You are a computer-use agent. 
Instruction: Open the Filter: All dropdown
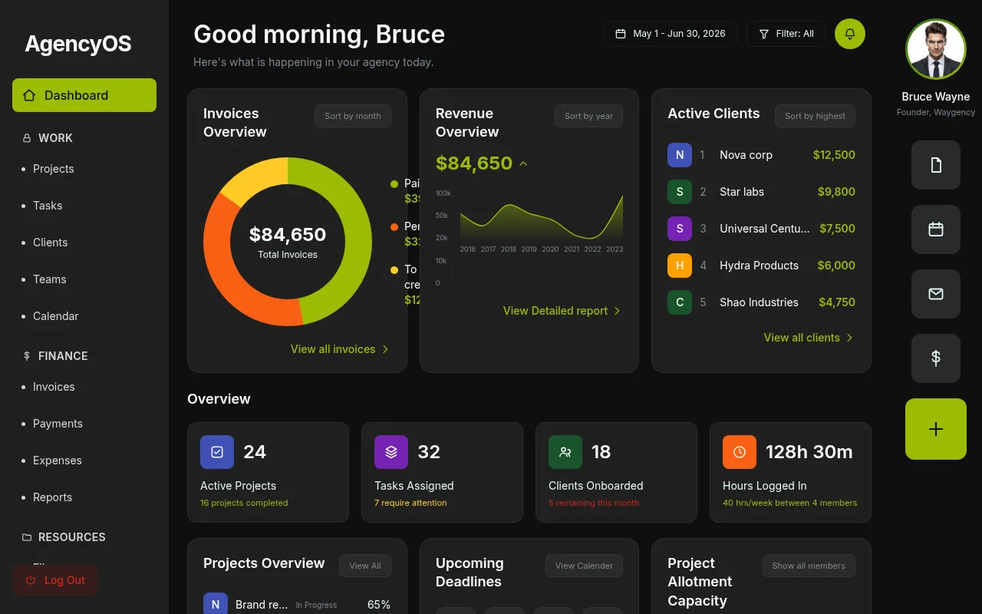tap(786, 34)
